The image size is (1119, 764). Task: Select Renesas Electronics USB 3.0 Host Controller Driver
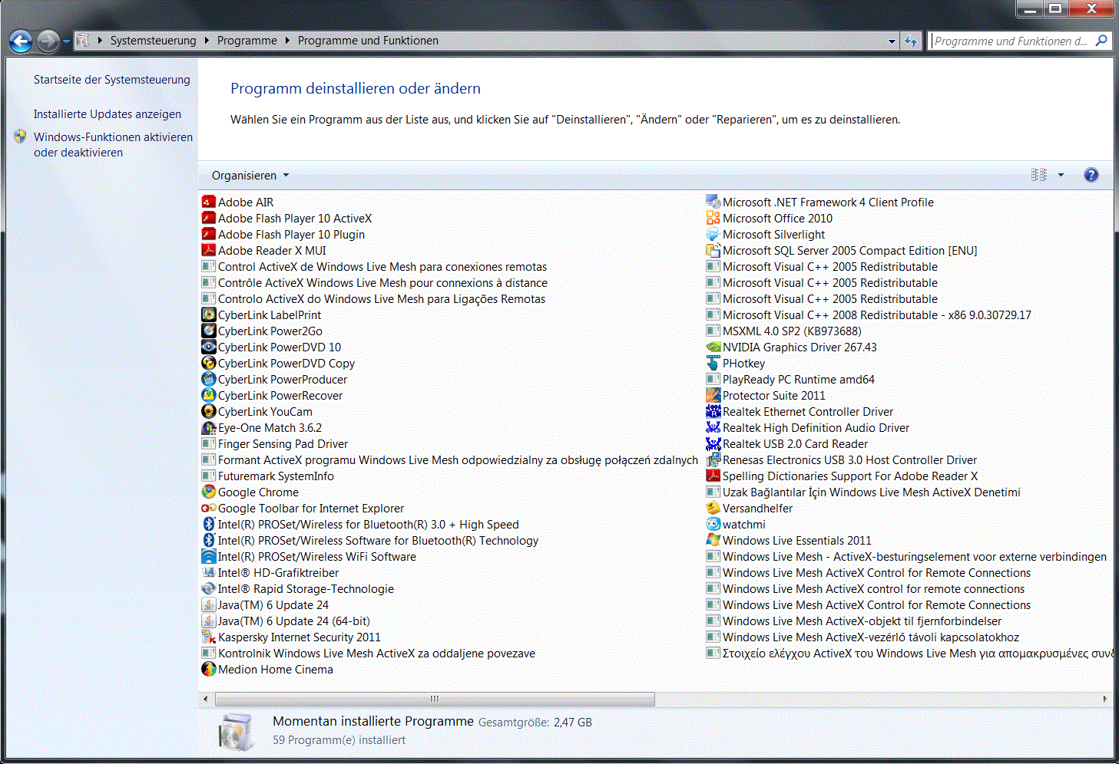pos(842,459)
